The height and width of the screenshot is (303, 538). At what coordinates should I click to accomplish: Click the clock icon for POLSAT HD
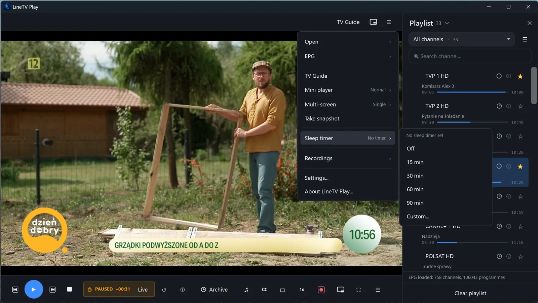[499, 256]
